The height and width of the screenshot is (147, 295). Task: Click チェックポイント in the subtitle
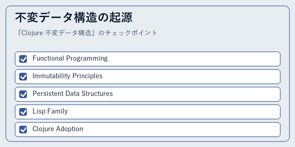click(x=131, y=33)
